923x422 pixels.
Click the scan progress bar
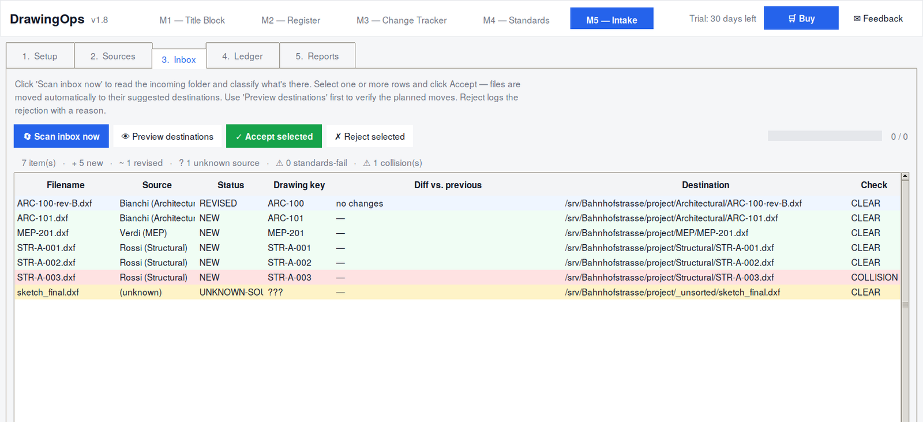click(x=824, y=136)
